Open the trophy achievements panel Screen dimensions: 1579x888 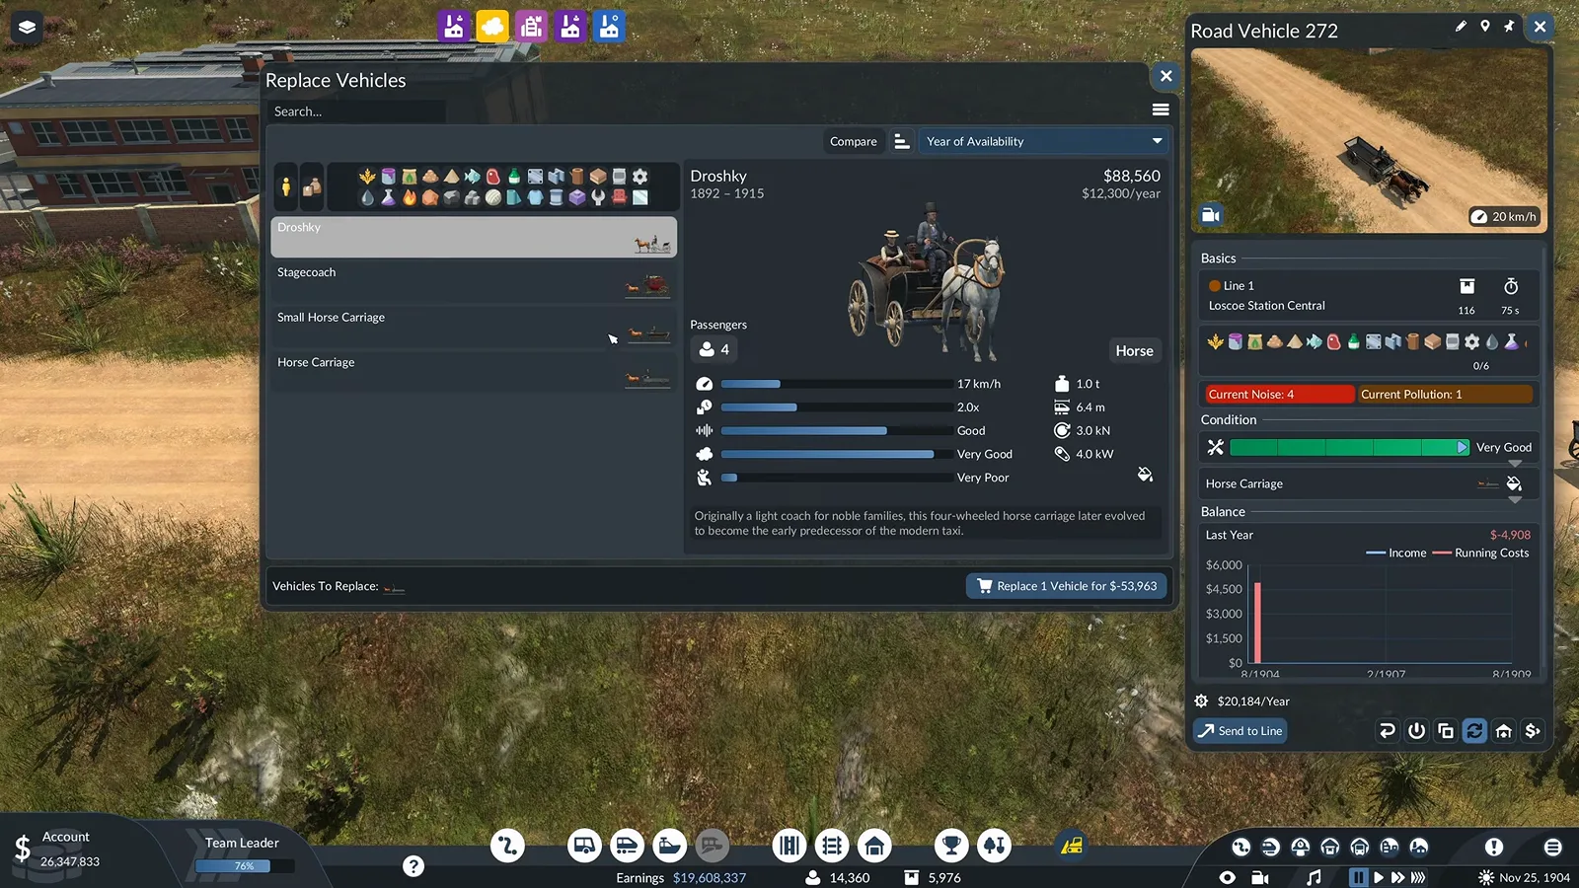click(x=951, y=846)
